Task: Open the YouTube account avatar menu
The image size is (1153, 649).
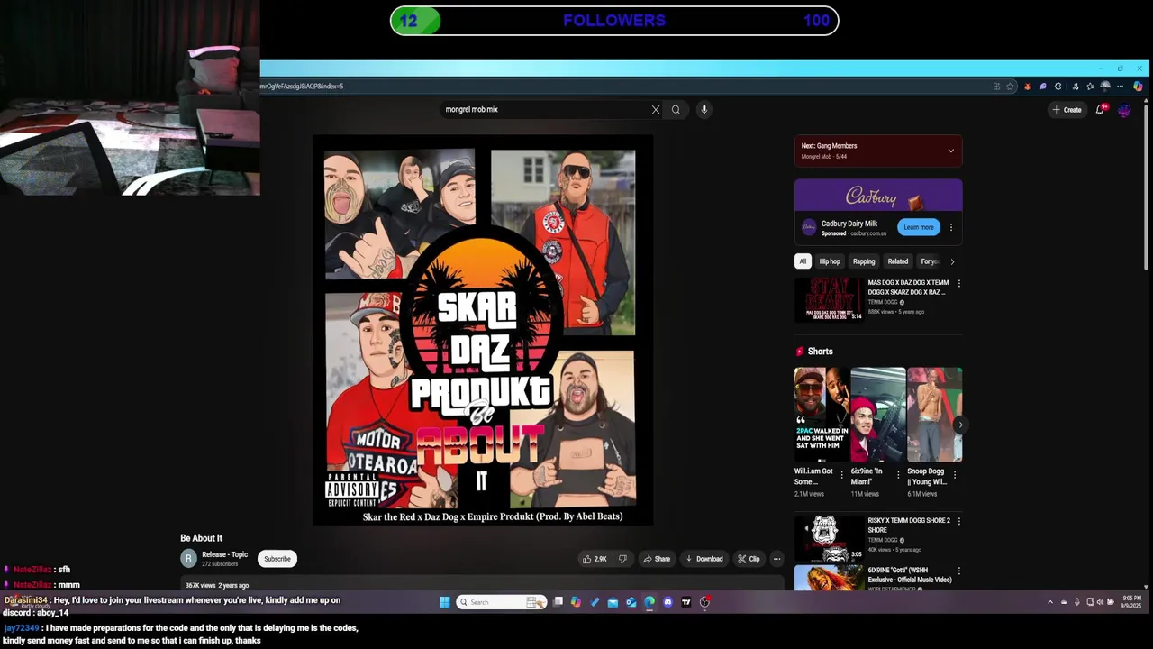Action: 1124,110
